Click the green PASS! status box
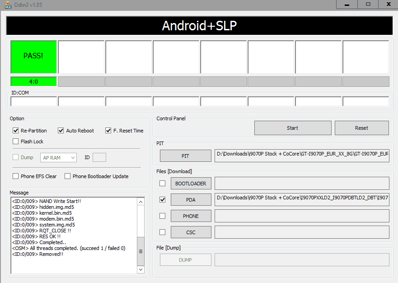 34,57
